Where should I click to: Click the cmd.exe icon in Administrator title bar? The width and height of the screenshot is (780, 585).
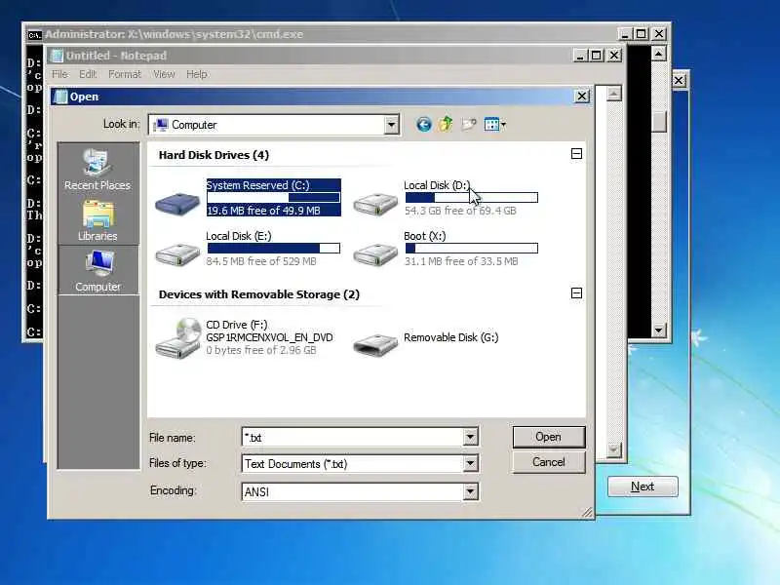34,35
